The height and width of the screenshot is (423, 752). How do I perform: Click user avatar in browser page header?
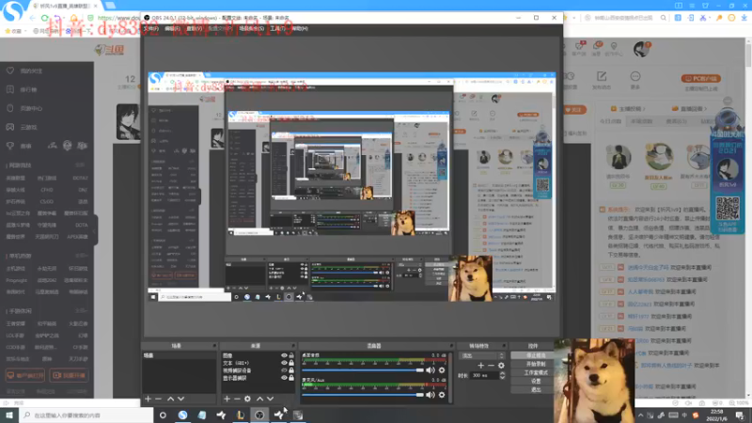click(x=641, y=49)
